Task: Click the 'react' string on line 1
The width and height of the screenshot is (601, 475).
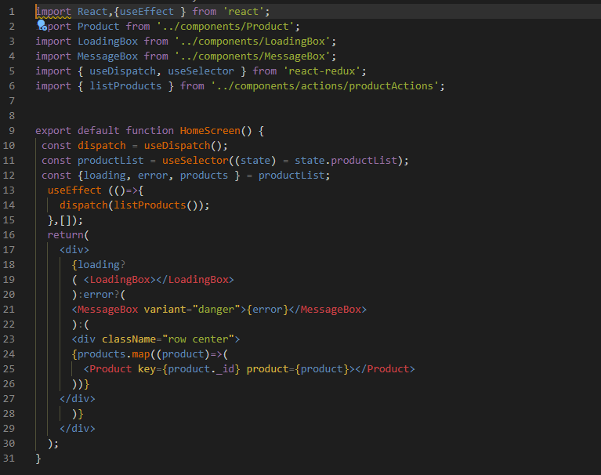Action: [244, 12]
